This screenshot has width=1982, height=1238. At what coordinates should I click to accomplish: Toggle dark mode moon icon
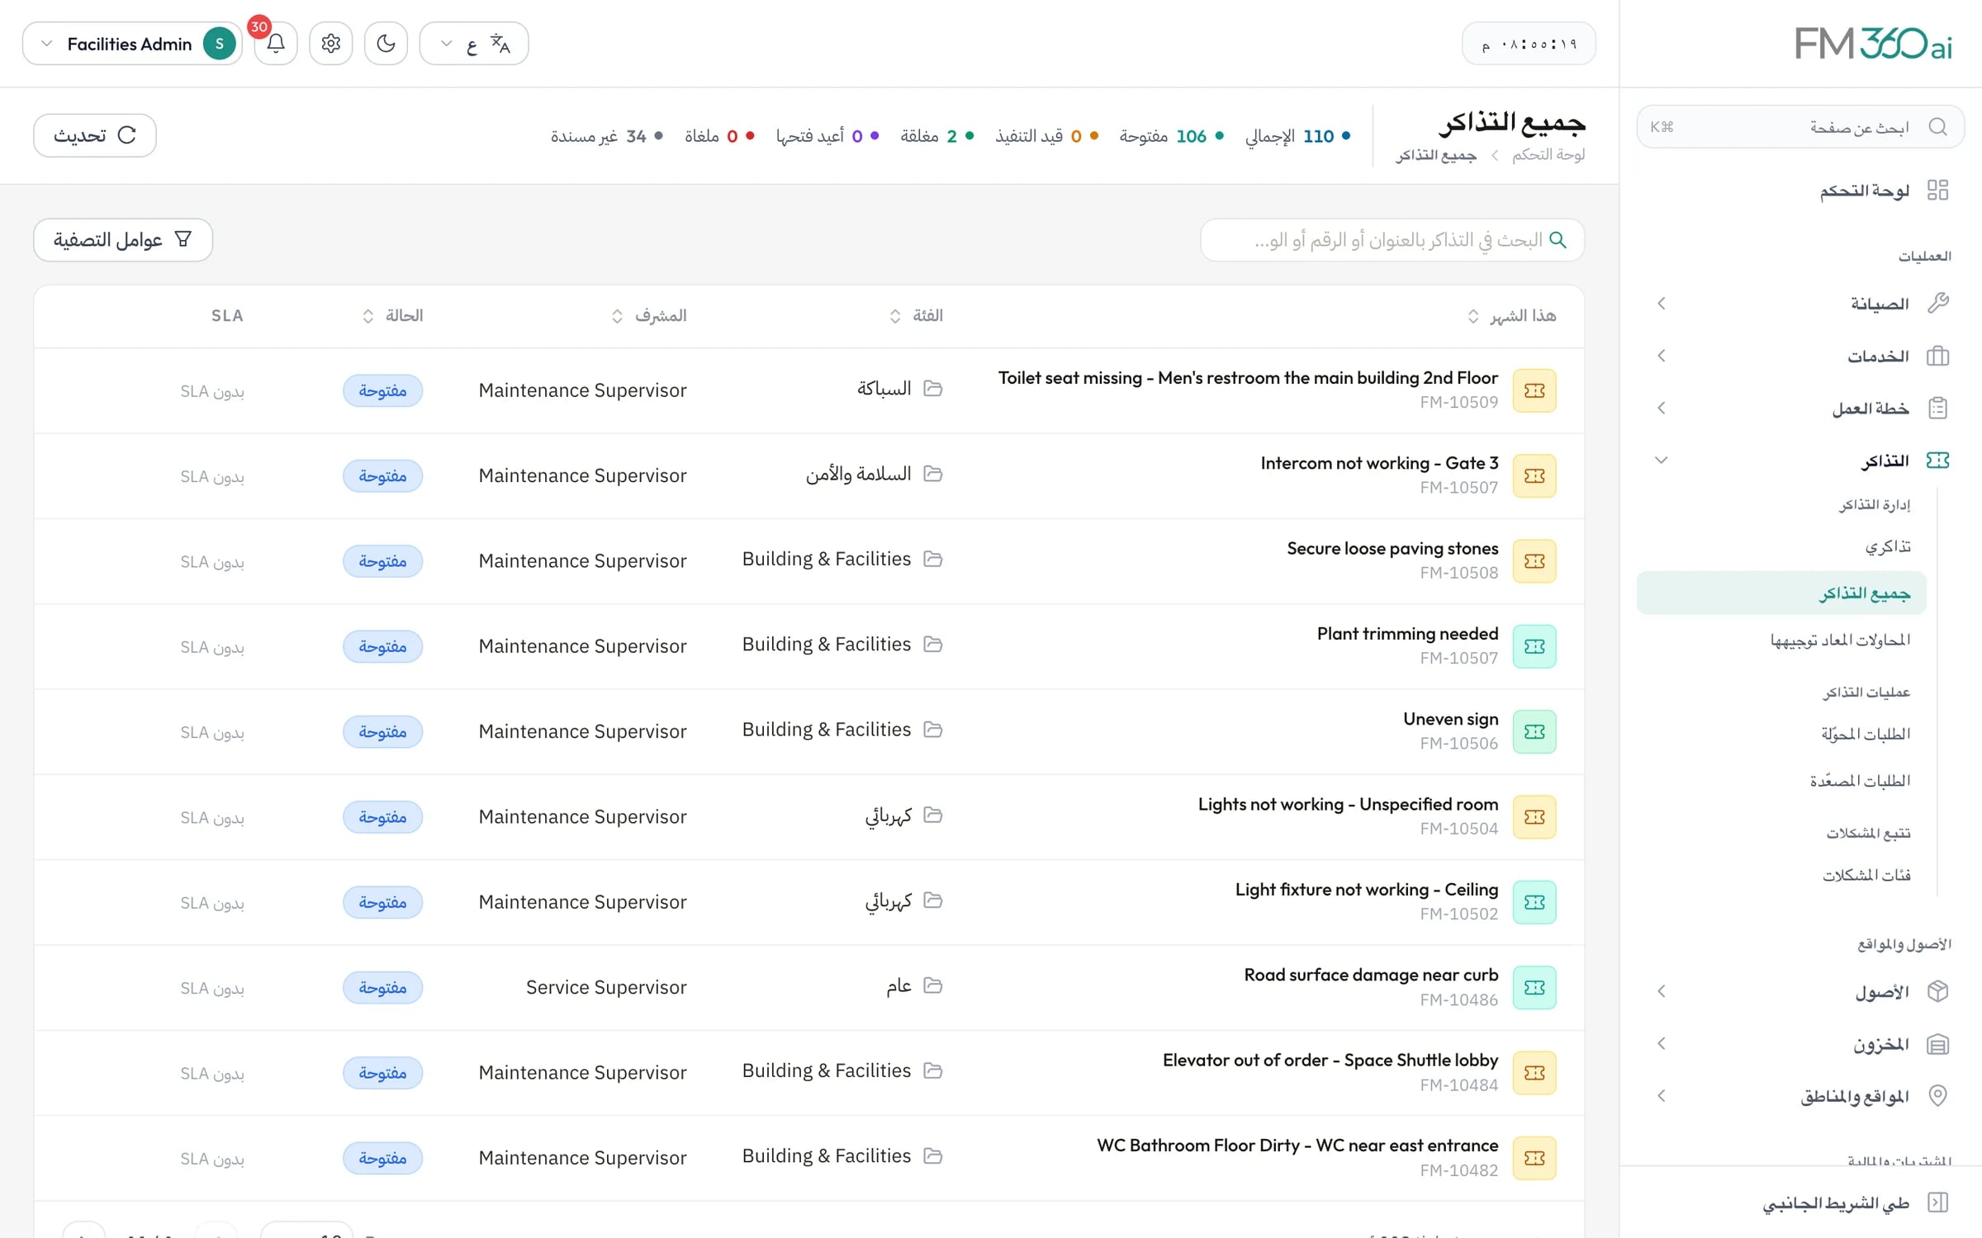coord(386,43)
